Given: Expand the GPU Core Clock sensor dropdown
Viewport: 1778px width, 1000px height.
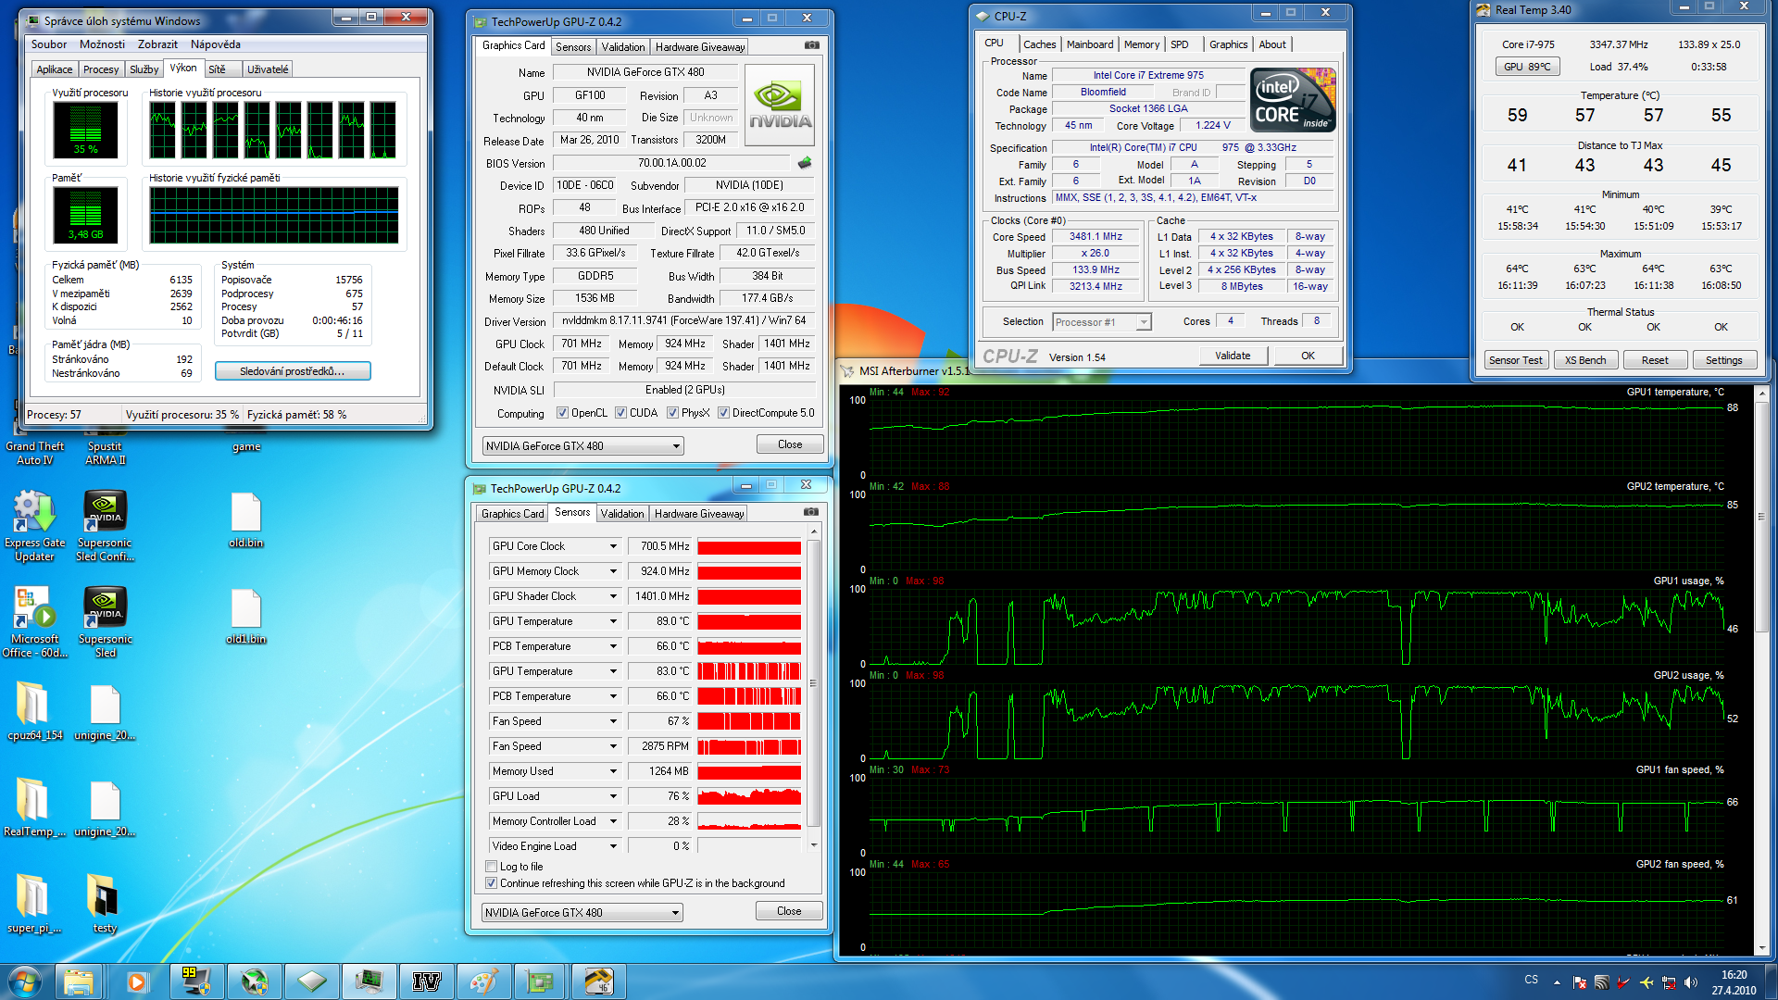Looking at the screenshot, I should [613, 546].
